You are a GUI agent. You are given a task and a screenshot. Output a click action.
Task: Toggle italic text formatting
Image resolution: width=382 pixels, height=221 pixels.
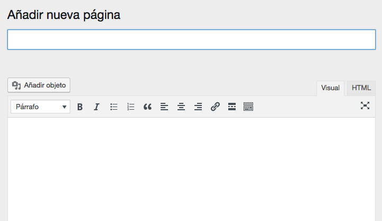tap(97, 107)
